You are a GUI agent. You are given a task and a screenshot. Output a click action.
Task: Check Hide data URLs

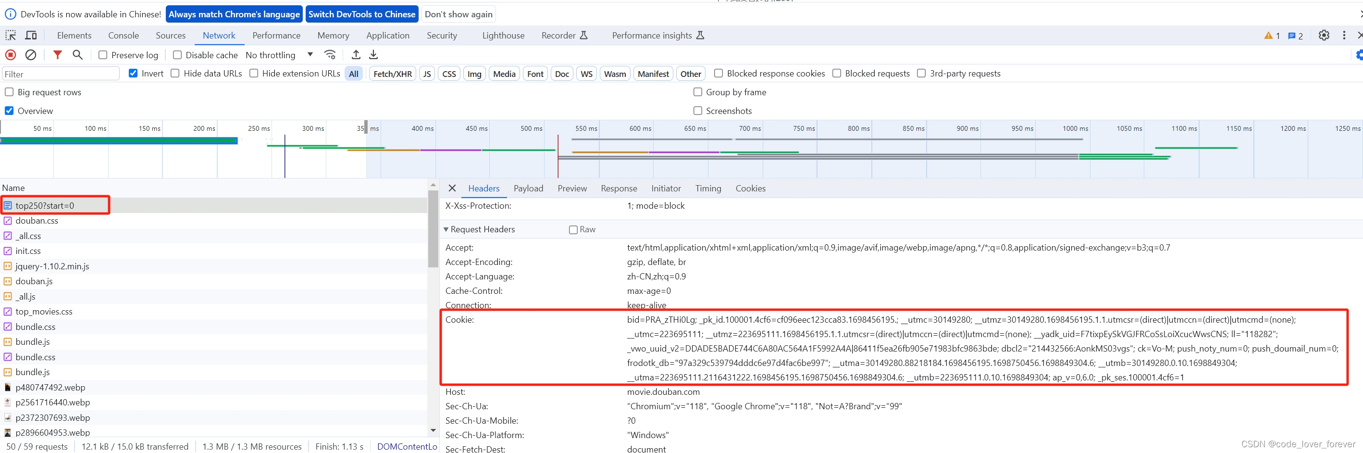tap(175, 73)
